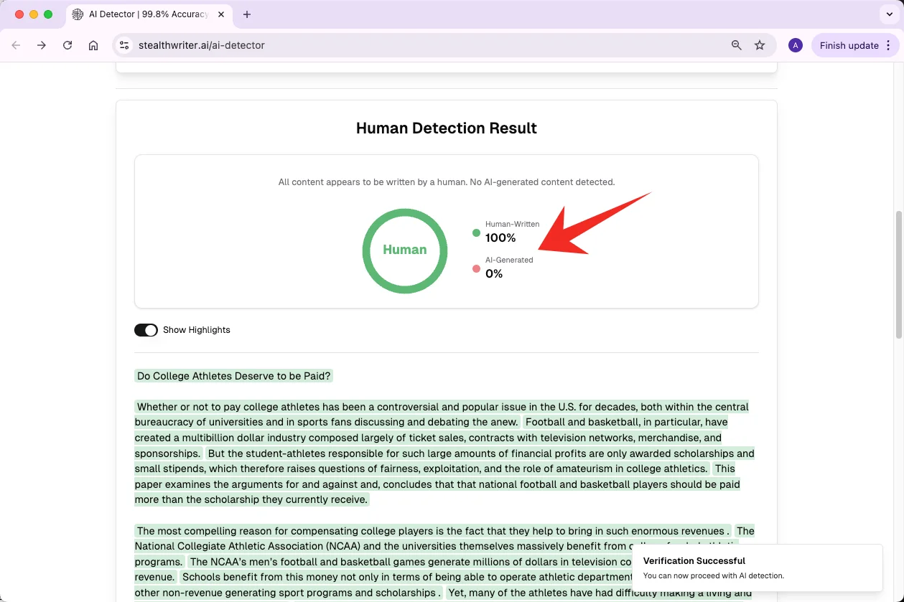904x602 pixels.
Task: Open a new tab with plus icon
Action: [x=247, y=14]
